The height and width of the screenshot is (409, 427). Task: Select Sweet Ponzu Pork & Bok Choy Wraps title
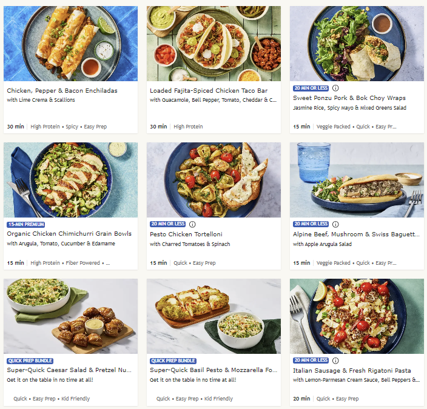click(349, 98)
